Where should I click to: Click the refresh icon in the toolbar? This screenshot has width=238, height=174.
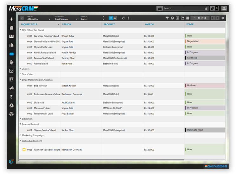[123, 18]
